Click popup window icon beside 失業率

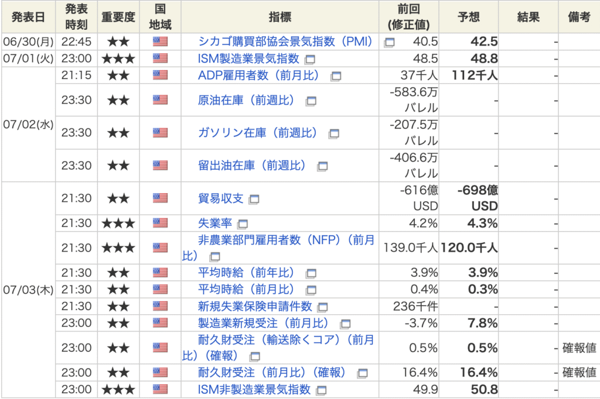click(243, 224)
